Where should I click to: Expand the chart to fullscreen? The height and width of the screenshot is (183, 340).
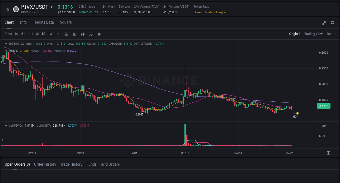[x=324, y=23]
